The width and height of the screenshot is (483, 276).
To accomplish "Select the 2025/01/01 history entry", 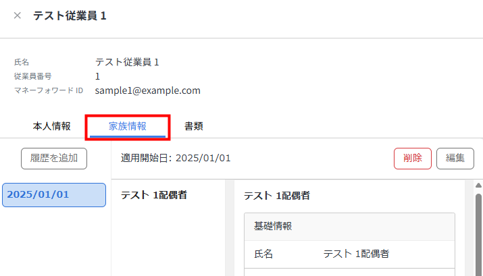I will point(54,195).
